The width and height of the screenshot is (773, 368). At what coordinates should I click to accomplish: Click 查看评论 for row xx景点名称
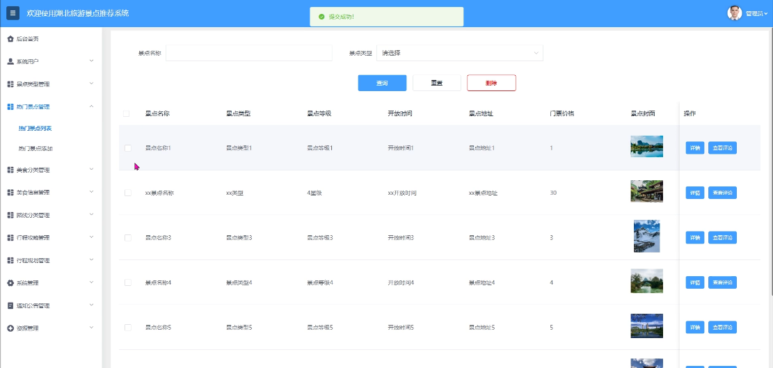(723, 193)
